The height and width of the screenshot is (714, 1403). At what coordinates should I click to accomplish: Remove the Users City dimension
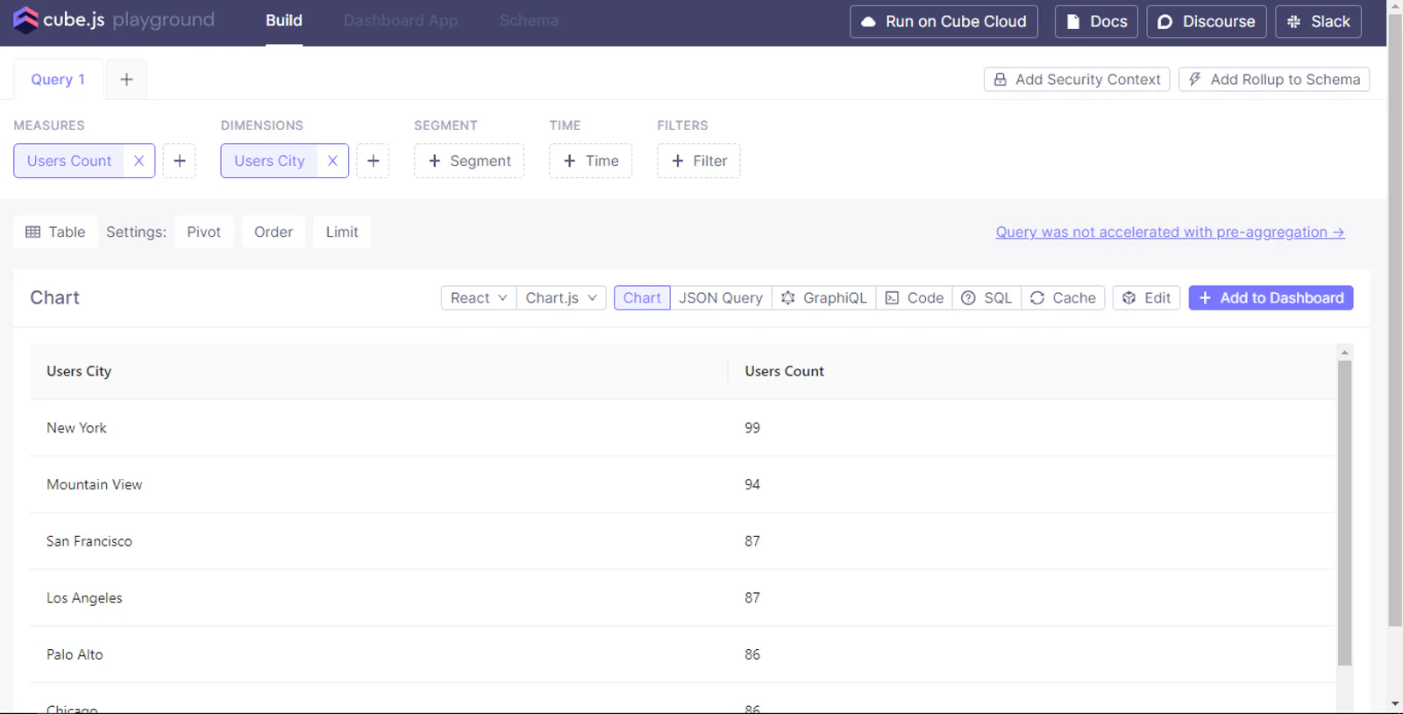click(332, 161)
